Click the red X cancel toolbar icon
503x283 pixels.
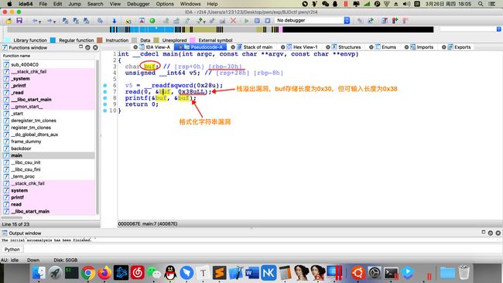[233, 21]
